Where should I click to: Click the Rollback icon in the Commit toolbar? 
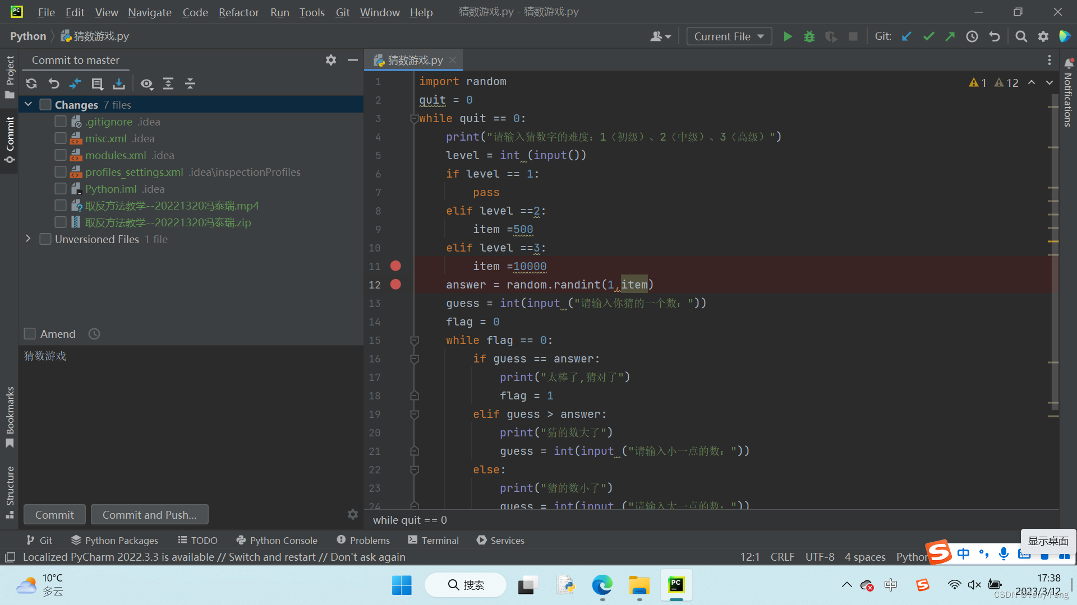53,84
